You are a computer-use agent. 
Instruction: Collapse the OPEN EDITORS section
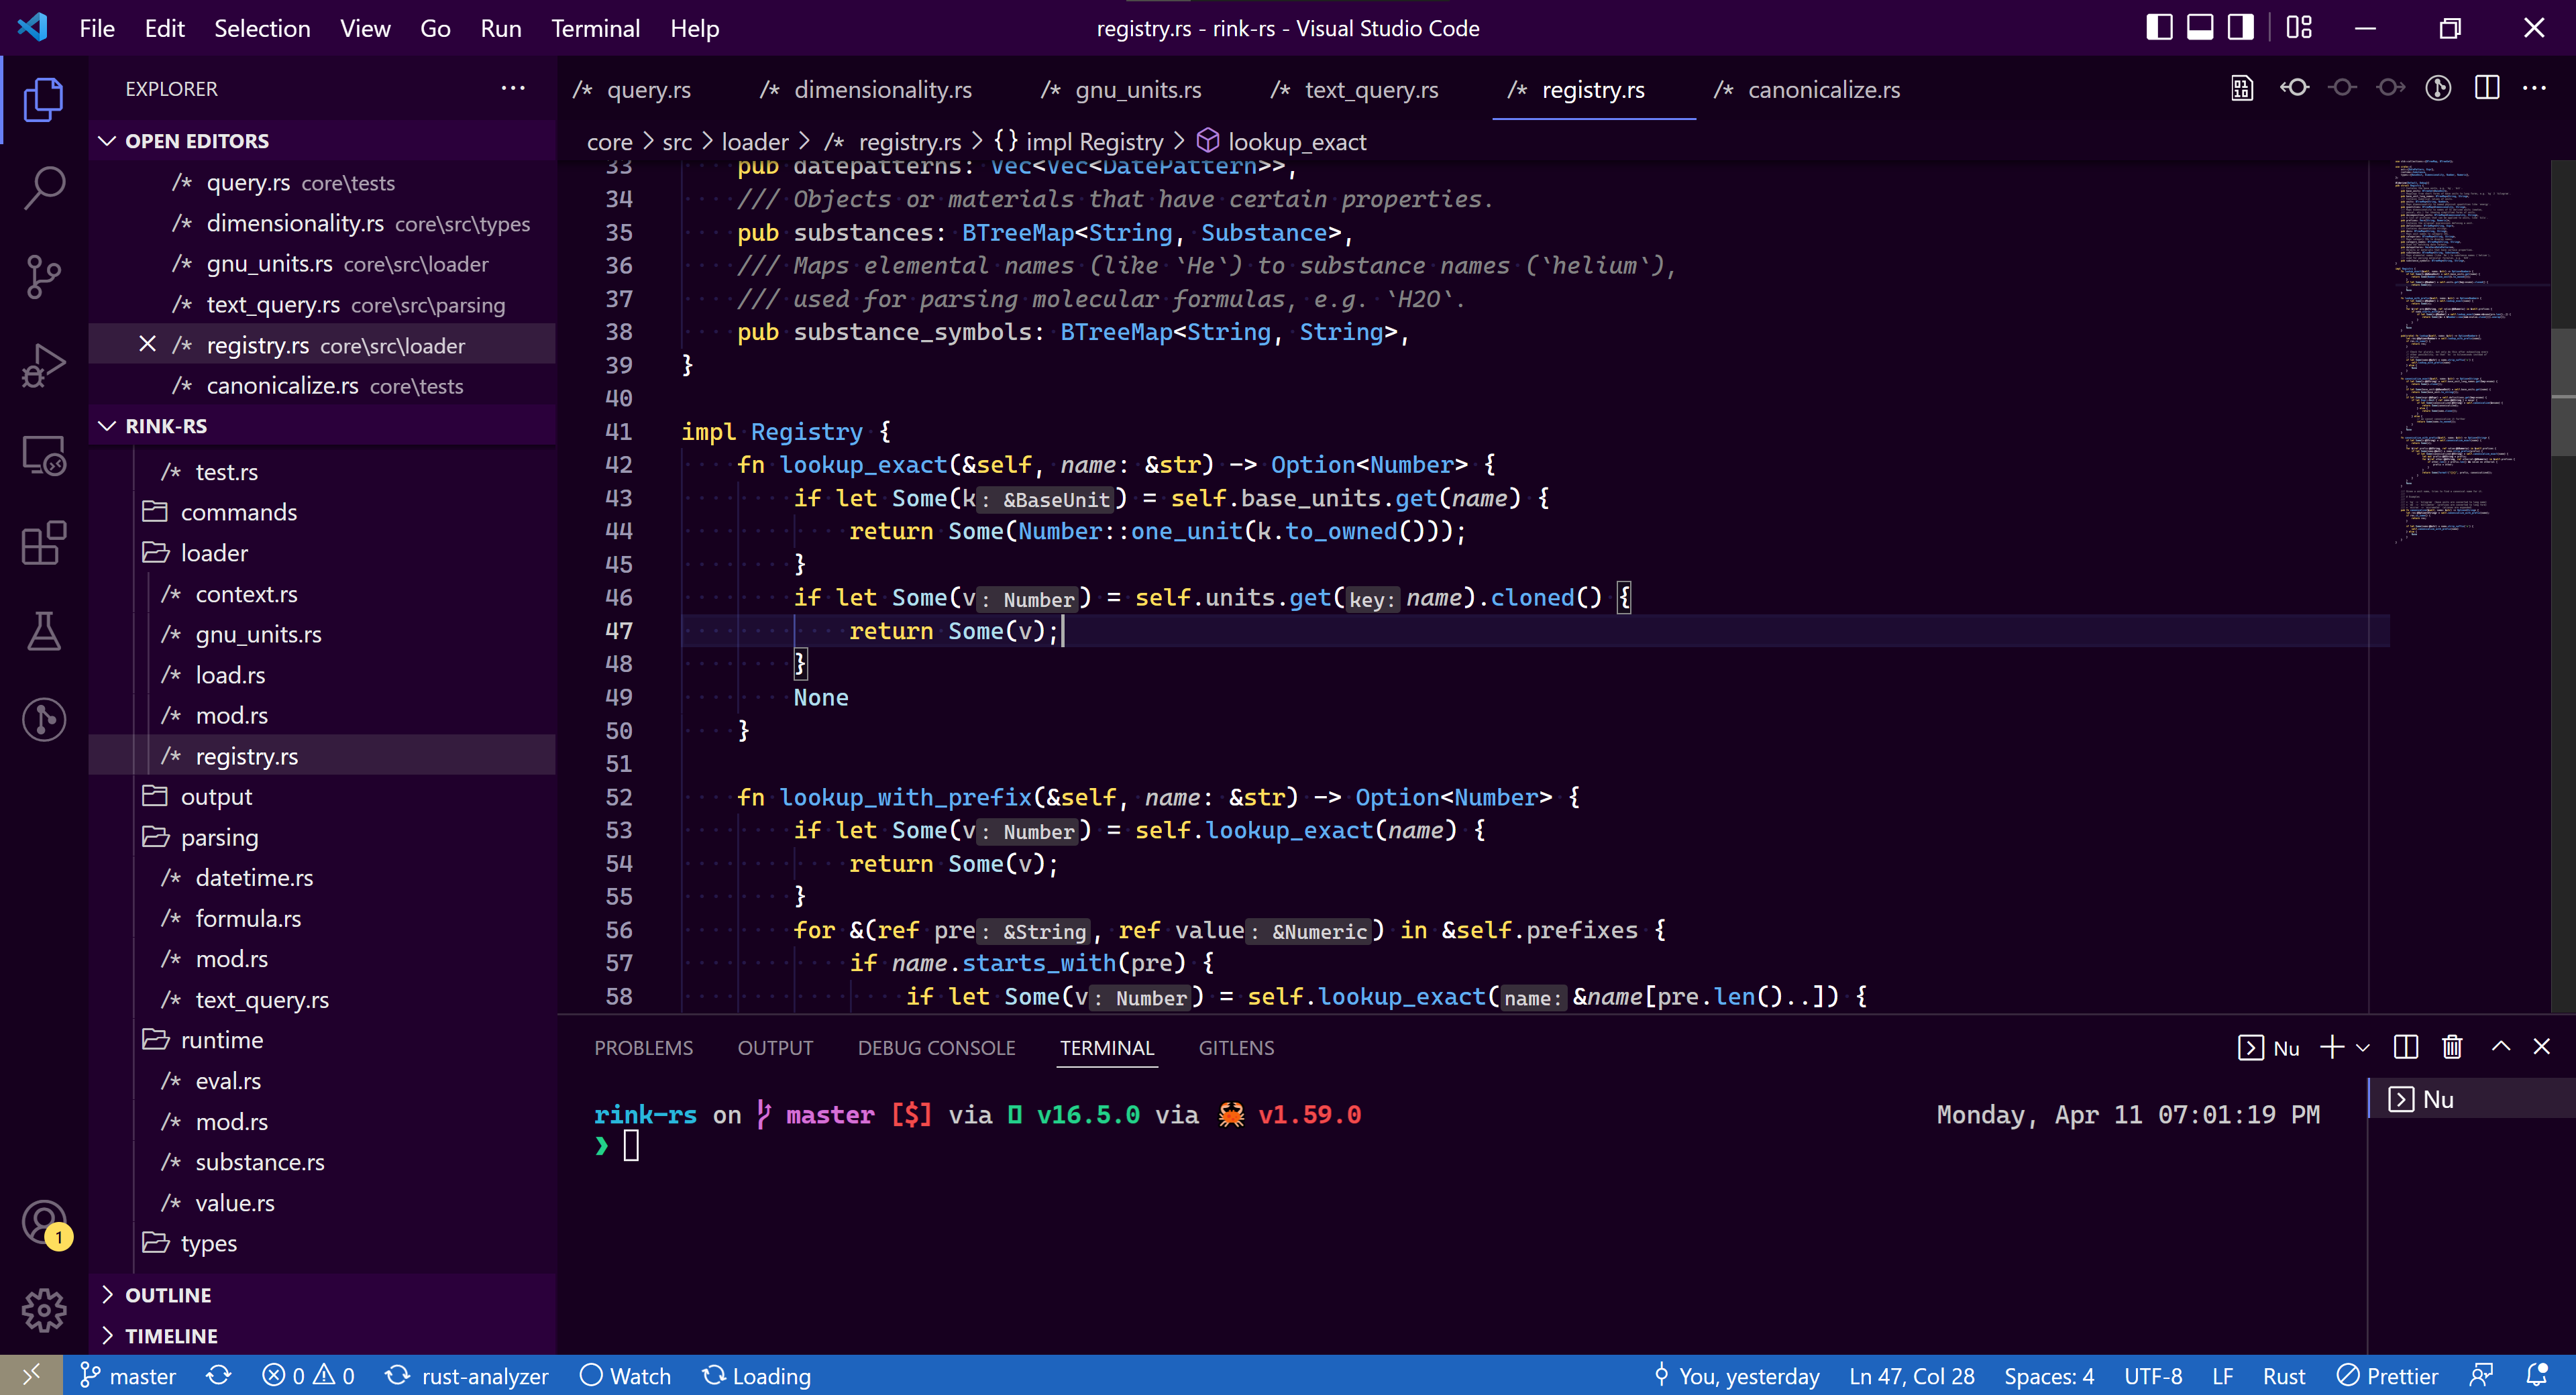[196, 141]
